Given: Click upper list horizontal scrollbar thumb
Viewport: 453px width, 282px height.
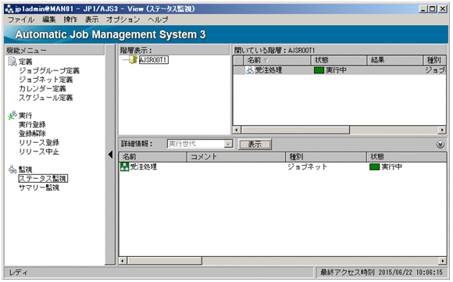Looking at the screenshot, I should click(295, 130).
